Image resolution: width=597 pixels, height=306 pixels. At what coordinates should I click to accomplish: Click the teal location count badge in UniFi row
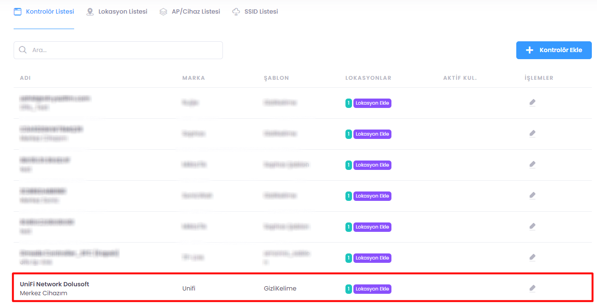click(348, 289)
